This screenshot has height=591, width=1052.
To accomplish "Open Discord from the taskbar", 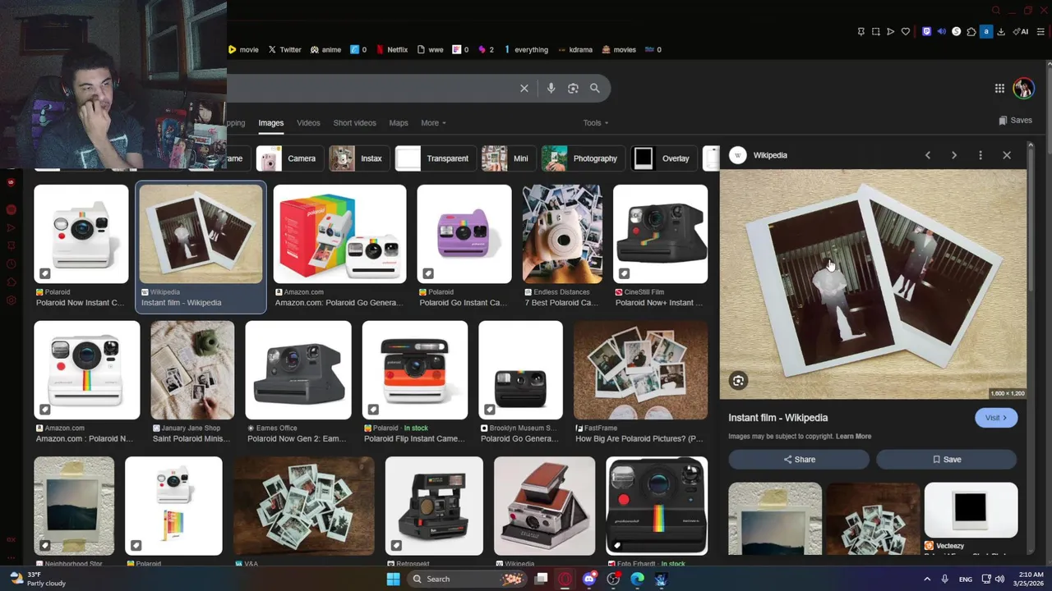I will pyautogui.click(x=589, y=580).
